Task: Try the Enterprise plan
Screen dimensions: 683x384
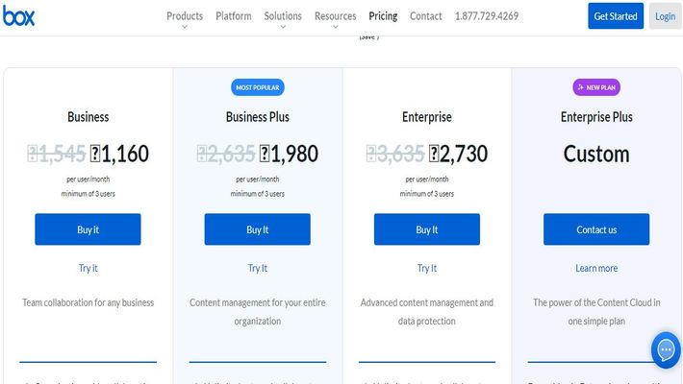Action: point(427,268)
